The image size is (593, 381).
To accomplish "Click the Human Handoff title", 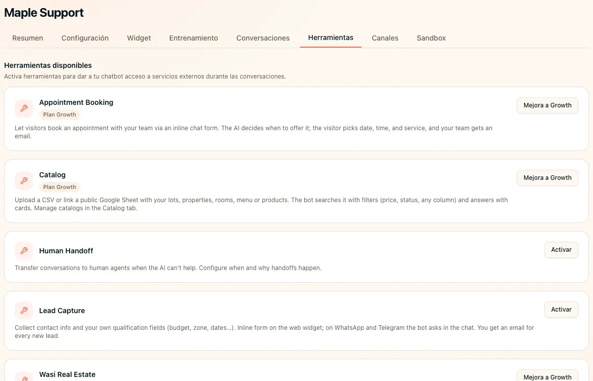I will tap(66, 251).
